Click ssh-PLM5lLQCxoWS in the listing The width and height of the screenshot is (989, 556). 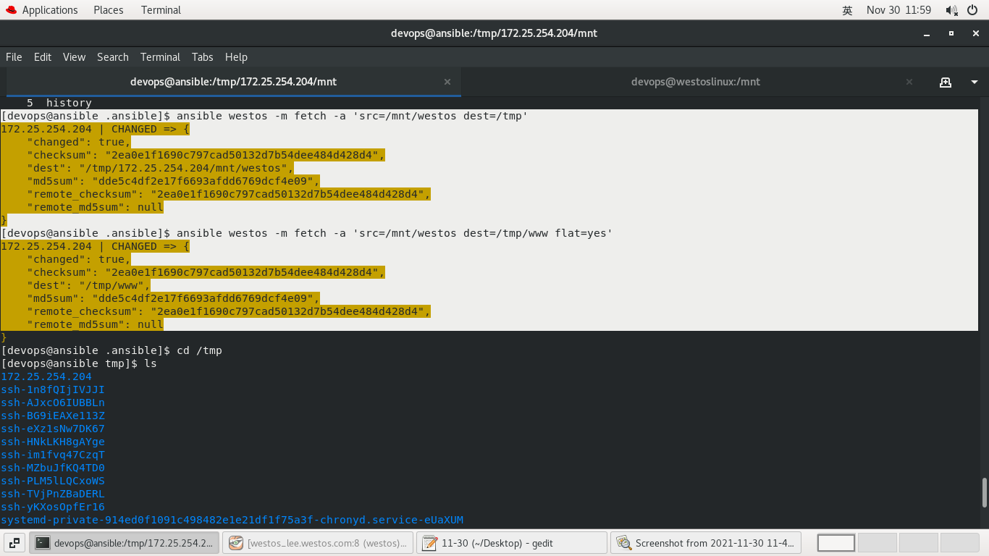click(x=53, y=481)
